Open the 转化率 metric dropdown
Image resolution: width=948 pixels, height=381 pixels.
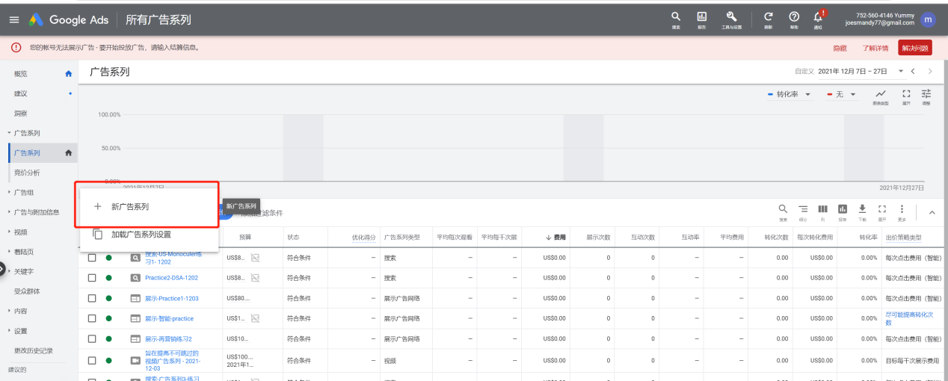click(790, 94)
